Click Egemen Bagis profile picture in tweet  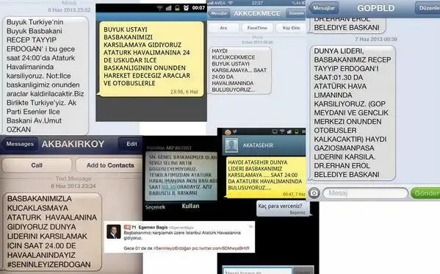[114, 232]
